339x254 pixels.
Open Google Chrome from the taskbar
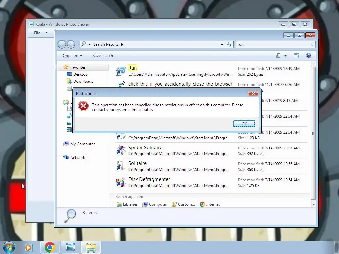point(50,247)
